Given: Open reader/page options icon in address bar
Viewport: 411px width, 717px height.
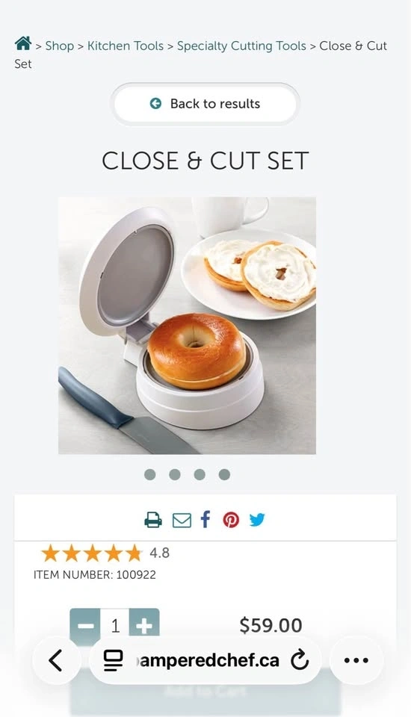Looking at the screenshot, I should [x=113, y=660].
